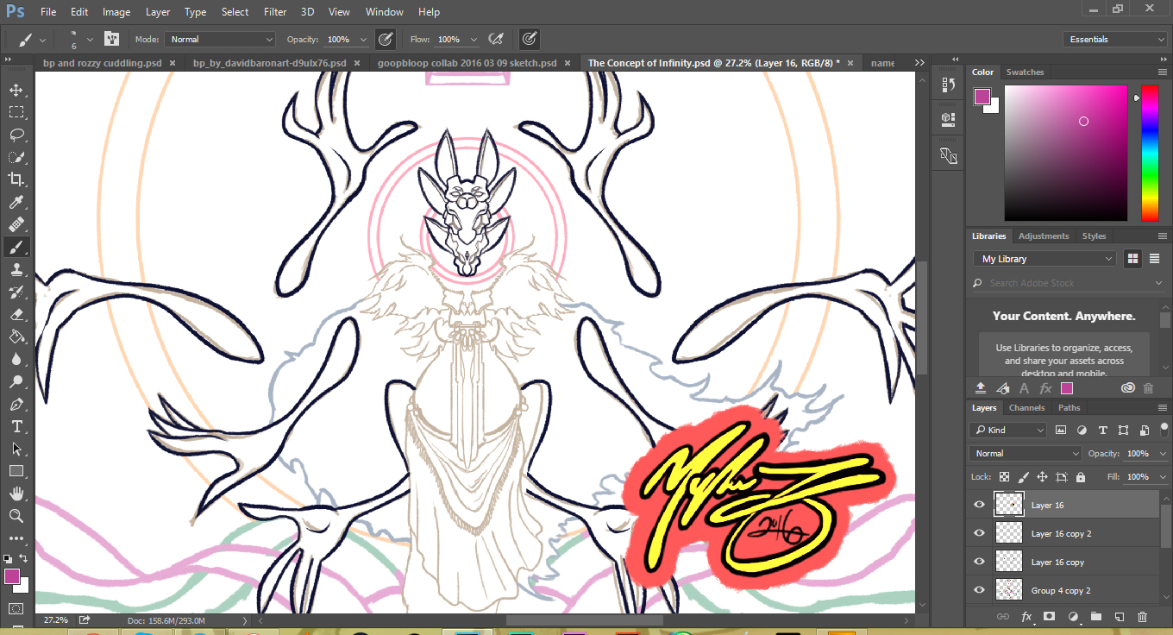Activate the Zoom tool
The image size is (1173, 635).
(x=16, y=516)
